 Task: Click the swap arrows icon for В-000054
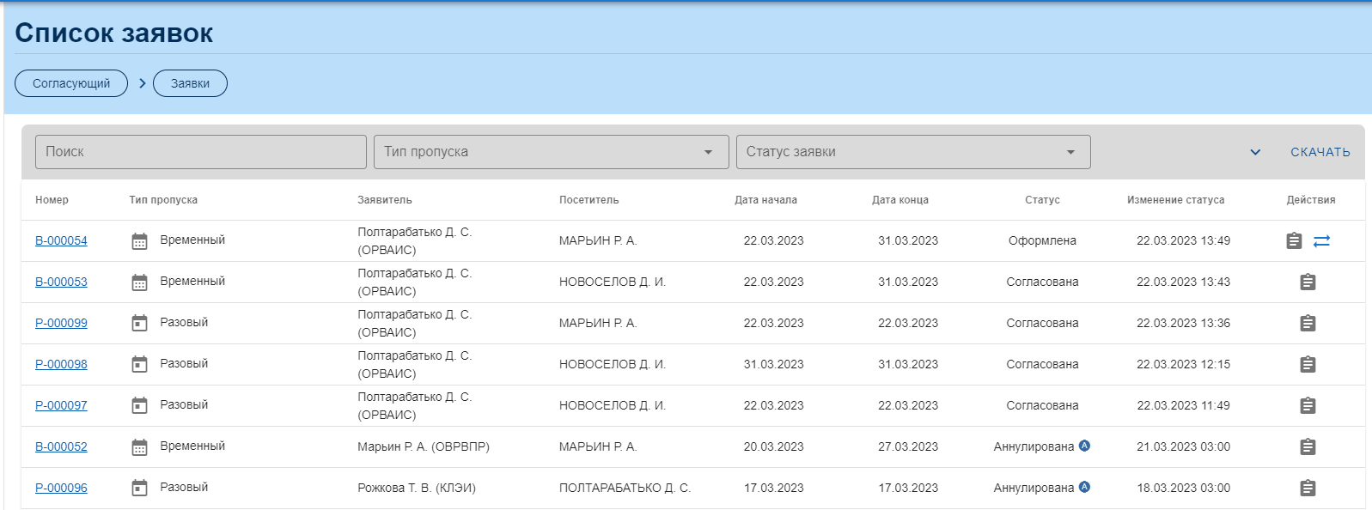click(1321, 241)
